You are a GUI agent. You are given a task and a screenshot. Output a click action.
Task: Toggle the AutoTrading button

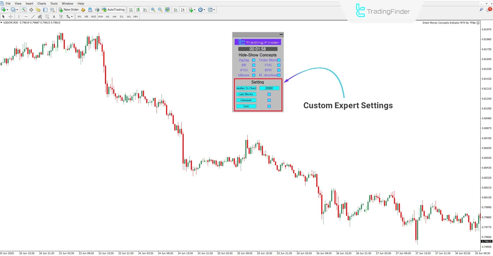click(113, 10)
